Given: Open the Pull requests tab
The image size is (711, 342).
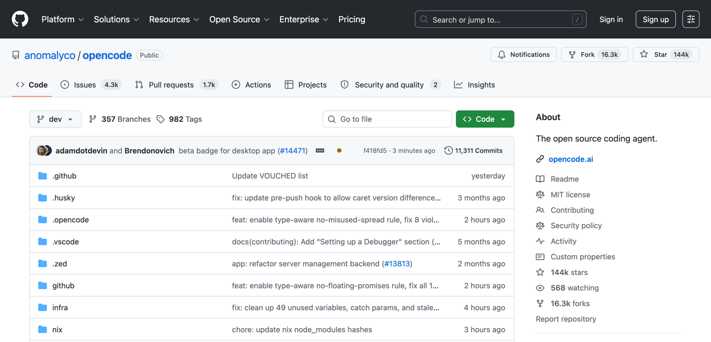Looking at the screenshot, I should click(177, 85).
